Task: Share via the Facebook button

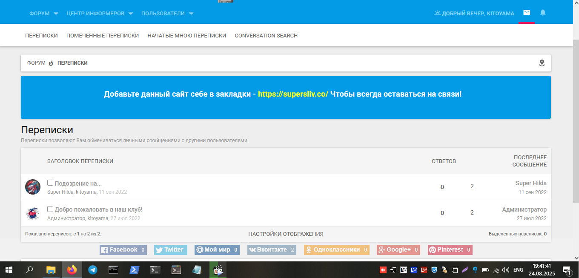Action: point(123,250)
